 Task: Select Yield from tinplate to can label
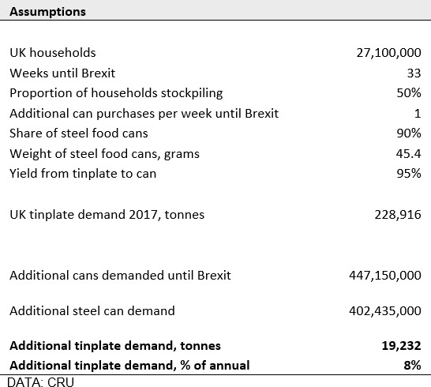point(83,174)
